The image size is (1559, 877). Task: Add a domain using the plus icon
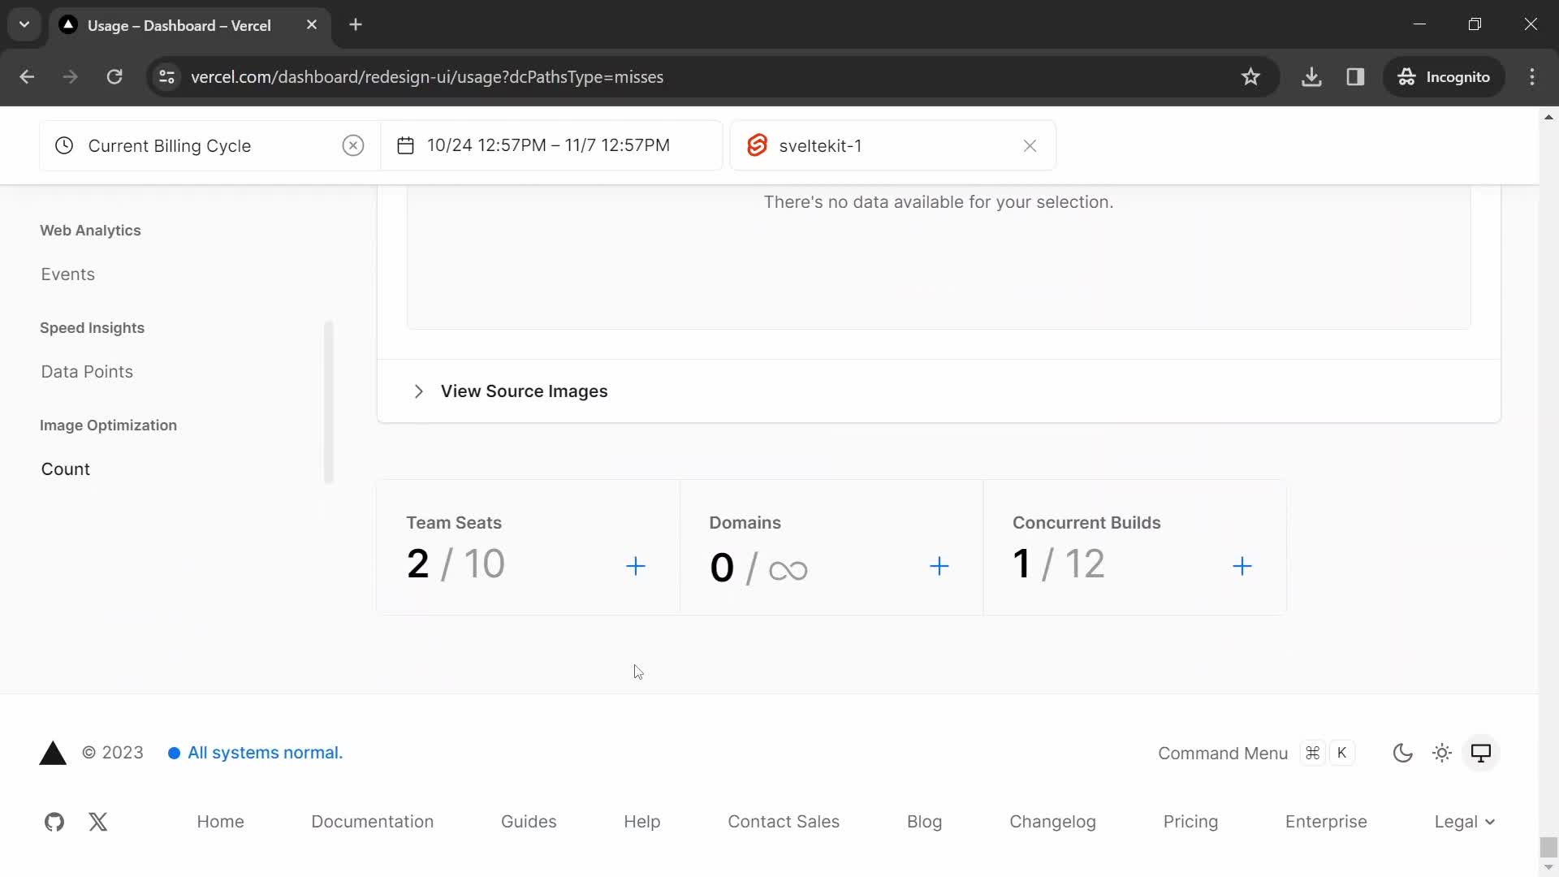[939, 566]
